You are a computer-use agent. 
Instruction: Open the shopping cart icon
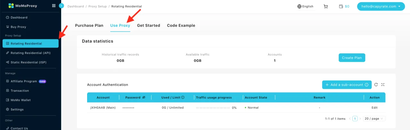(x=326, y=6)
